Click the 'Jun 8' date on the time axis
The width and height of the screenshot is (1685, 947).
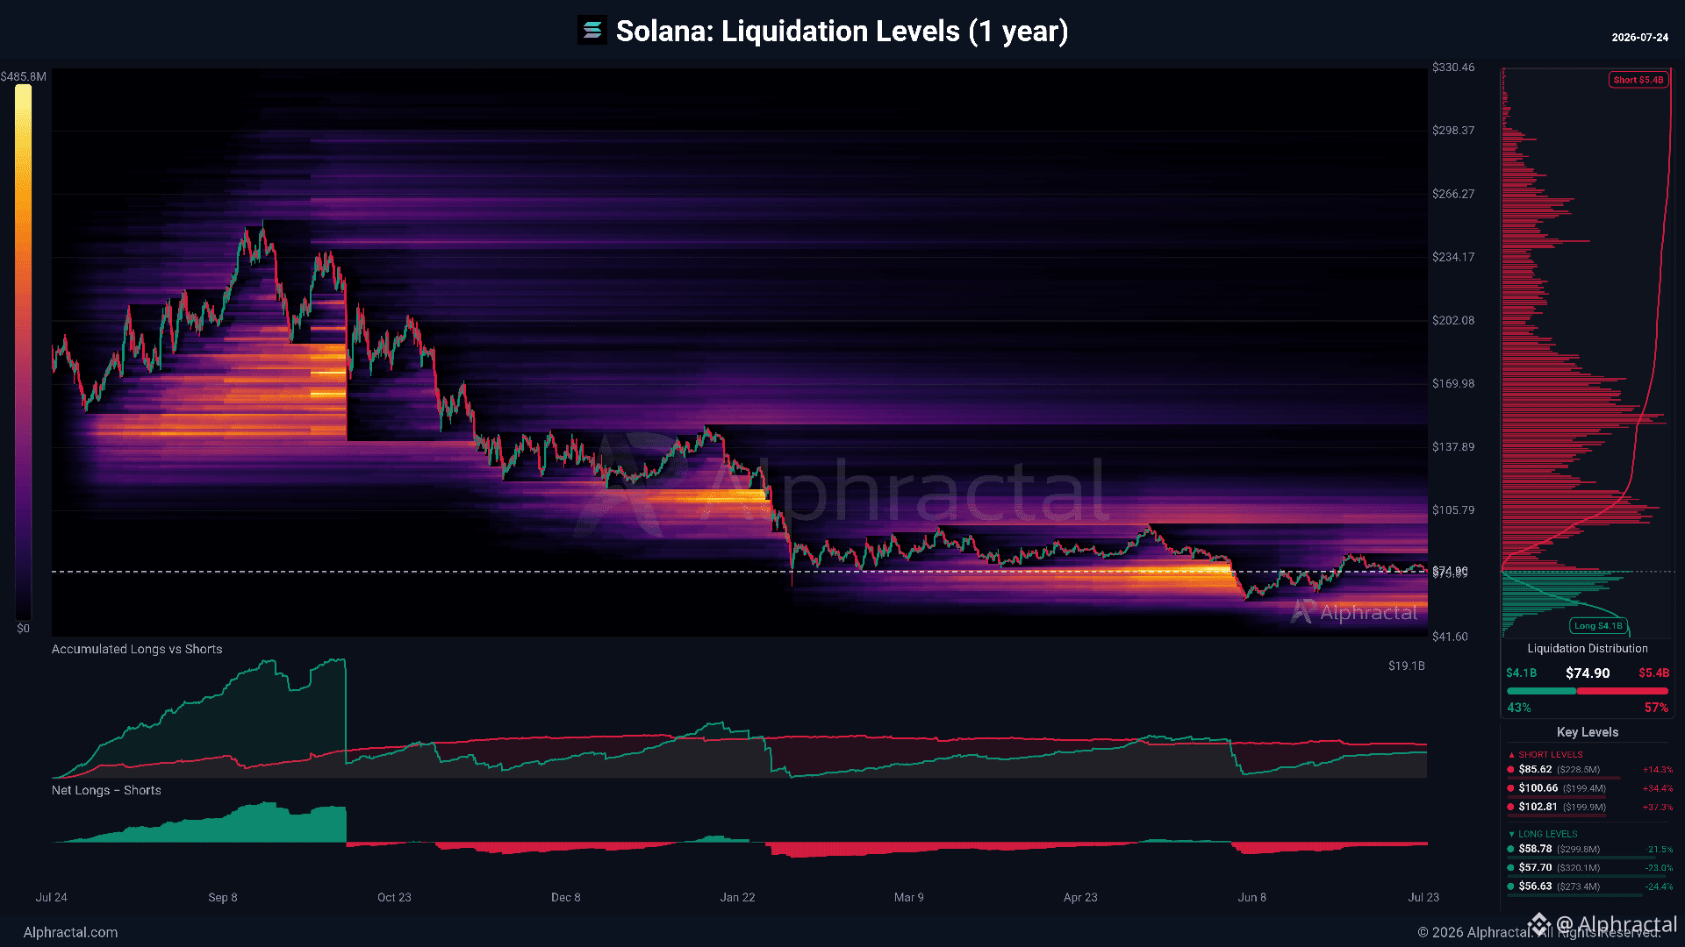tap(1252, 898)
